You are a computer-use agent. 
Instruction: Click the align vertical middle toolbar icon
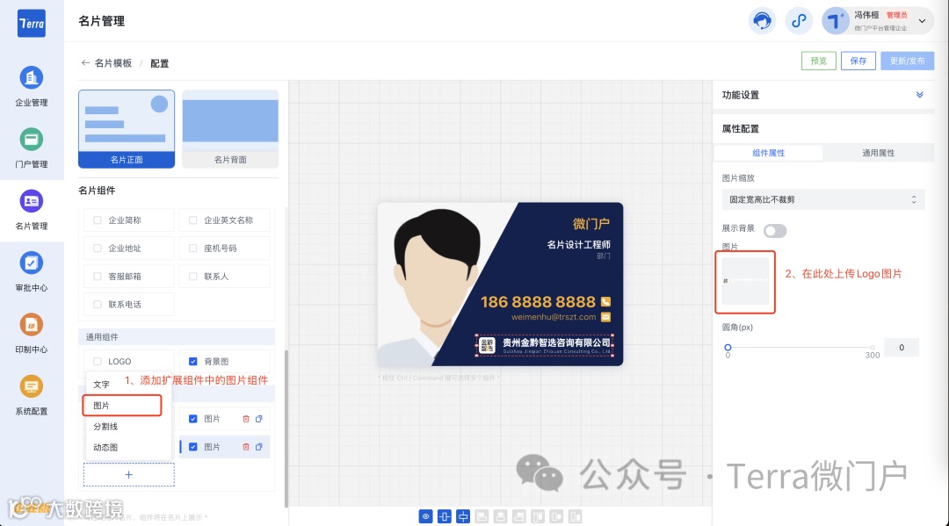click(x=557, y=516)
